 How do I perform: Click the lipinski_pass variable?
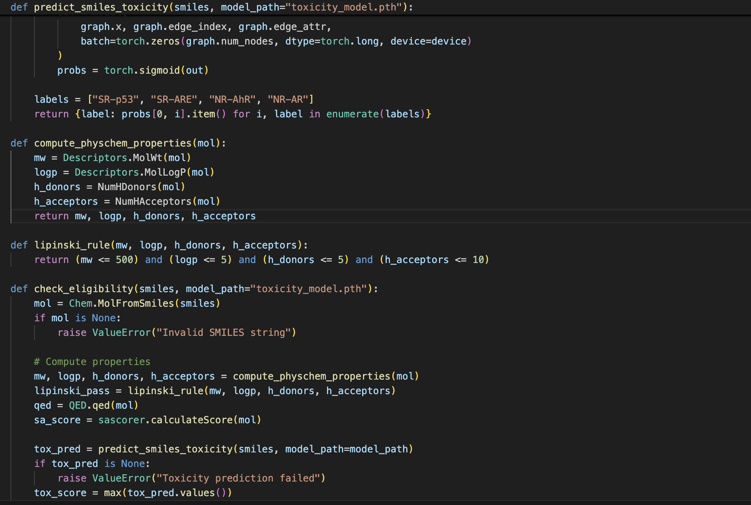[x=72, y=391]
